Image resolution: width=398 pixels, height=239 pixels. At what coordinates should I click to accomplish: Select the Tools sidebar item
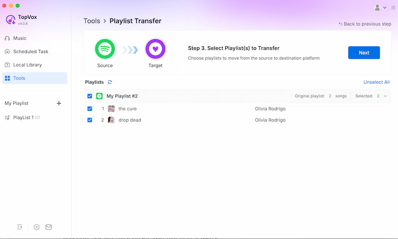[34, 78]
